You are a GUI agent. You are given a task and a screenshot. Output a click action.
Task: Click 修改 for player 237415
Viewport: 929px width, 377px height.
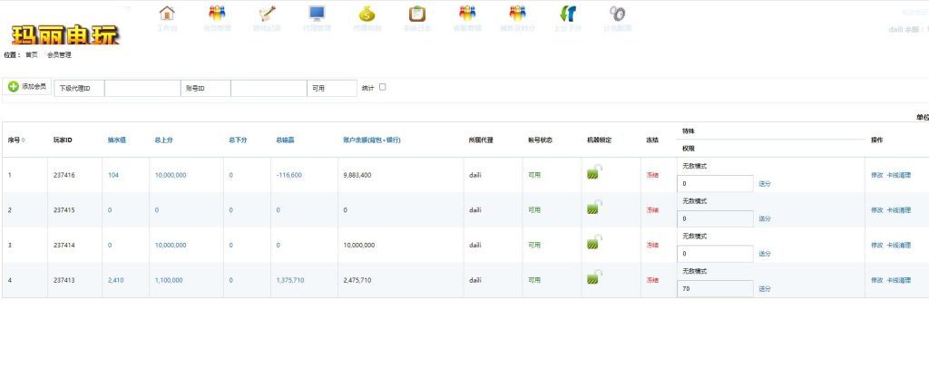[877, 210]
